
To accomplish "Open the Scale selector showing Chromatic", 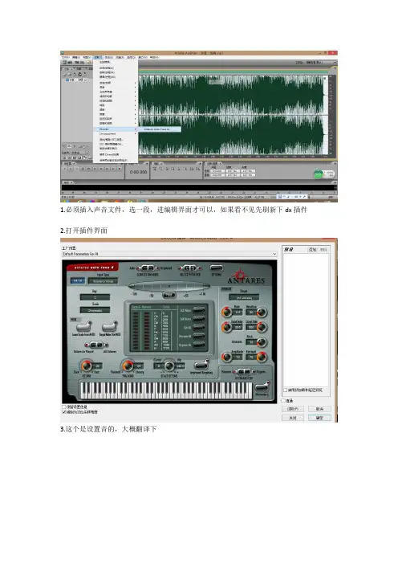I will point(95,310).
